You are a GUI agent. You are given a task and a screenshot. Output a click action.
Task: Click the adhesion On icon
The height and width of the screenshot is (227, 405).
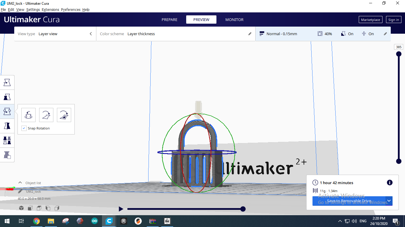click(364, 34)
